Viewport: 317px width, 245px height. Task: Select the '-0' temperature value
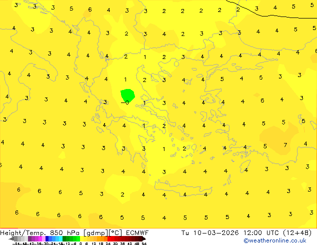pos(125,102)
